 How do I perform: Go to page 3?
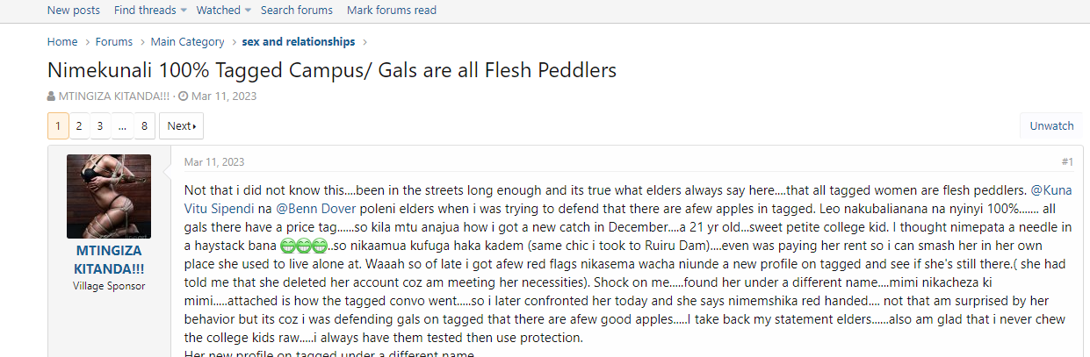click(100, 126)
